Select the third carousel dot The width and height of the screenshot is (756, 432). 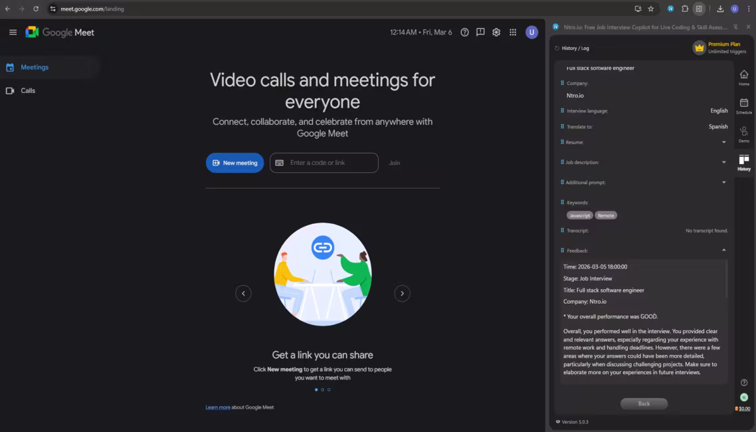[x=329, y=389]
